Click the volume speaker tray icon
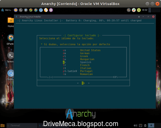This screenshot has height=128, width=161. (x=135, y=125)
